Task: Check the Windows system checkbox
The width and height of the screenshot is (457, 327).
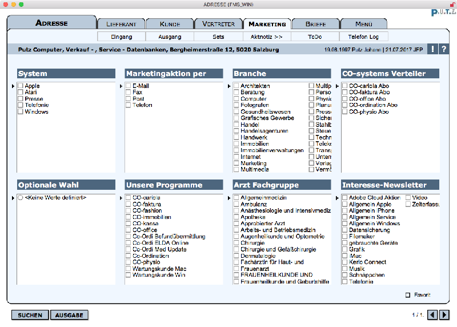Action: click(21, 111)
